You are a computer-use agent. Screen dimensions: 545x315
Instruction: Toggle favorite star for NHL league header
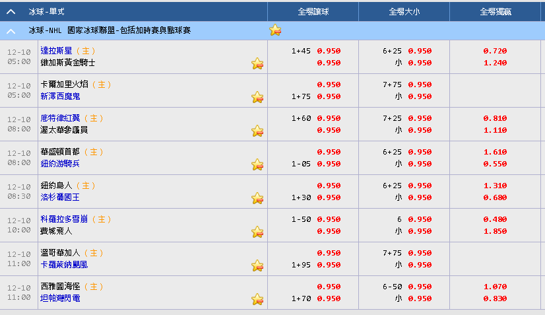tap(275, 30)
